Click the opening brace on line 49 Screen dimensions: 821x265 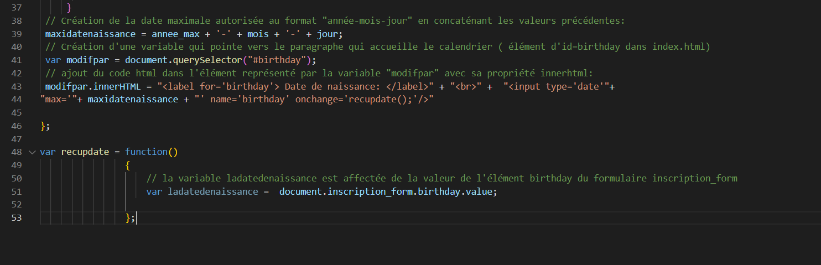tap(128, 165)
